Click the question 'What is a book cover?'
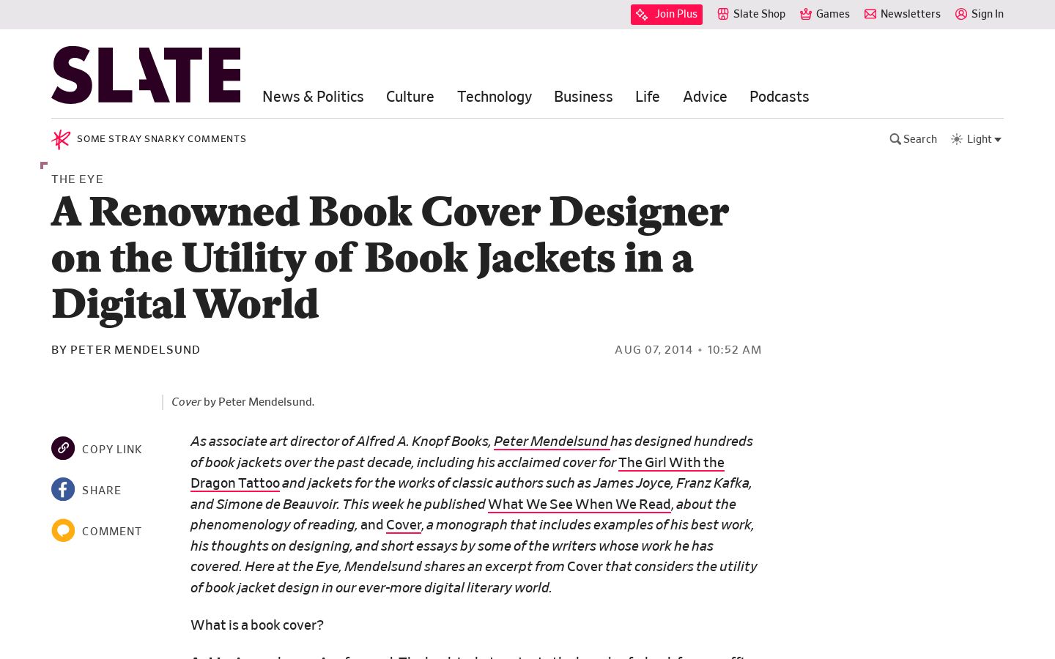This screenshot has height=659, width=1055. click(x=257, y=625)
